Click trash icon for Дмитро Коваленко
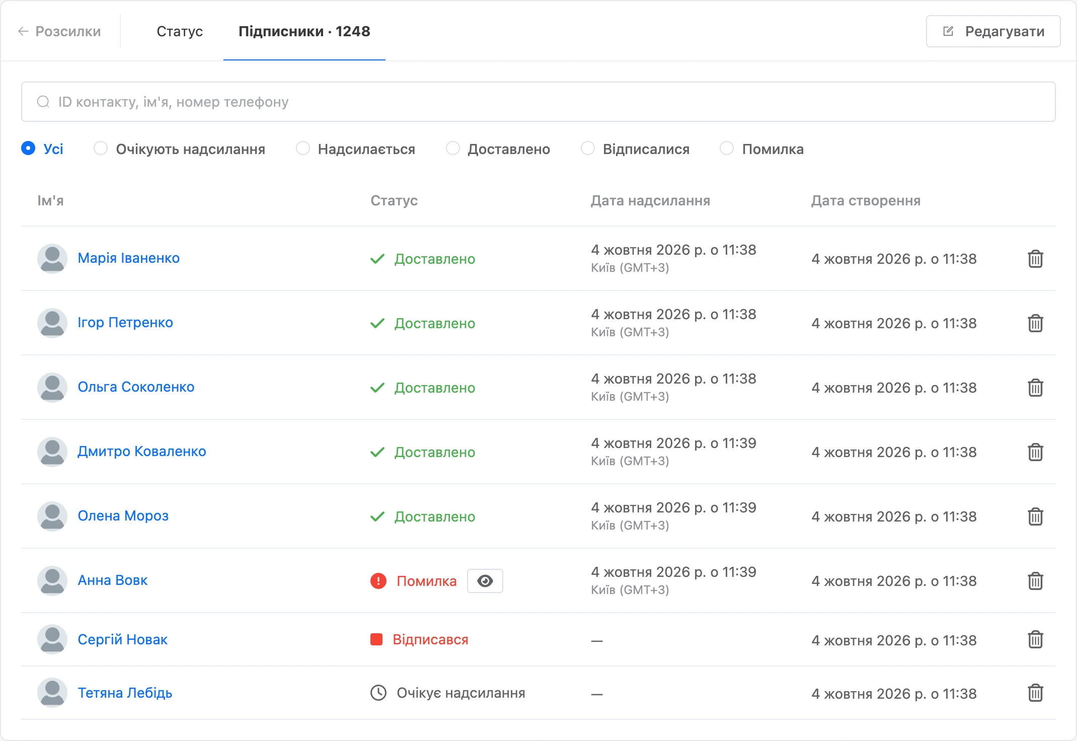1077x741 pixels. tap(1035, 452)
